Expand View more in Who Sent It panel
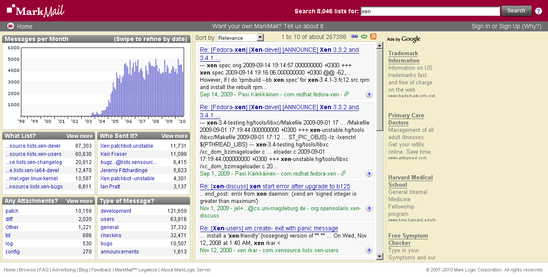The width and height of the screenshot is (548, 277). pos(174,136)
